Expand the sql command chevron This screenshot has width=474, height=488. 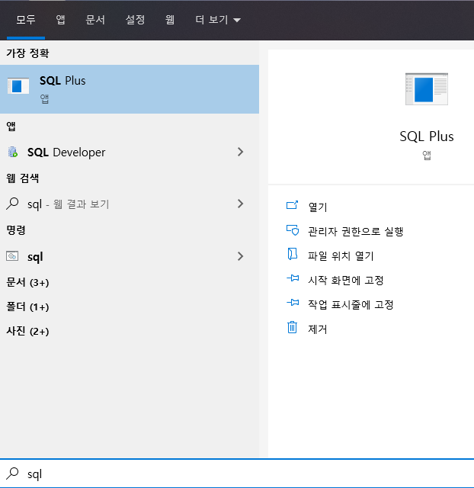(240, 256)
